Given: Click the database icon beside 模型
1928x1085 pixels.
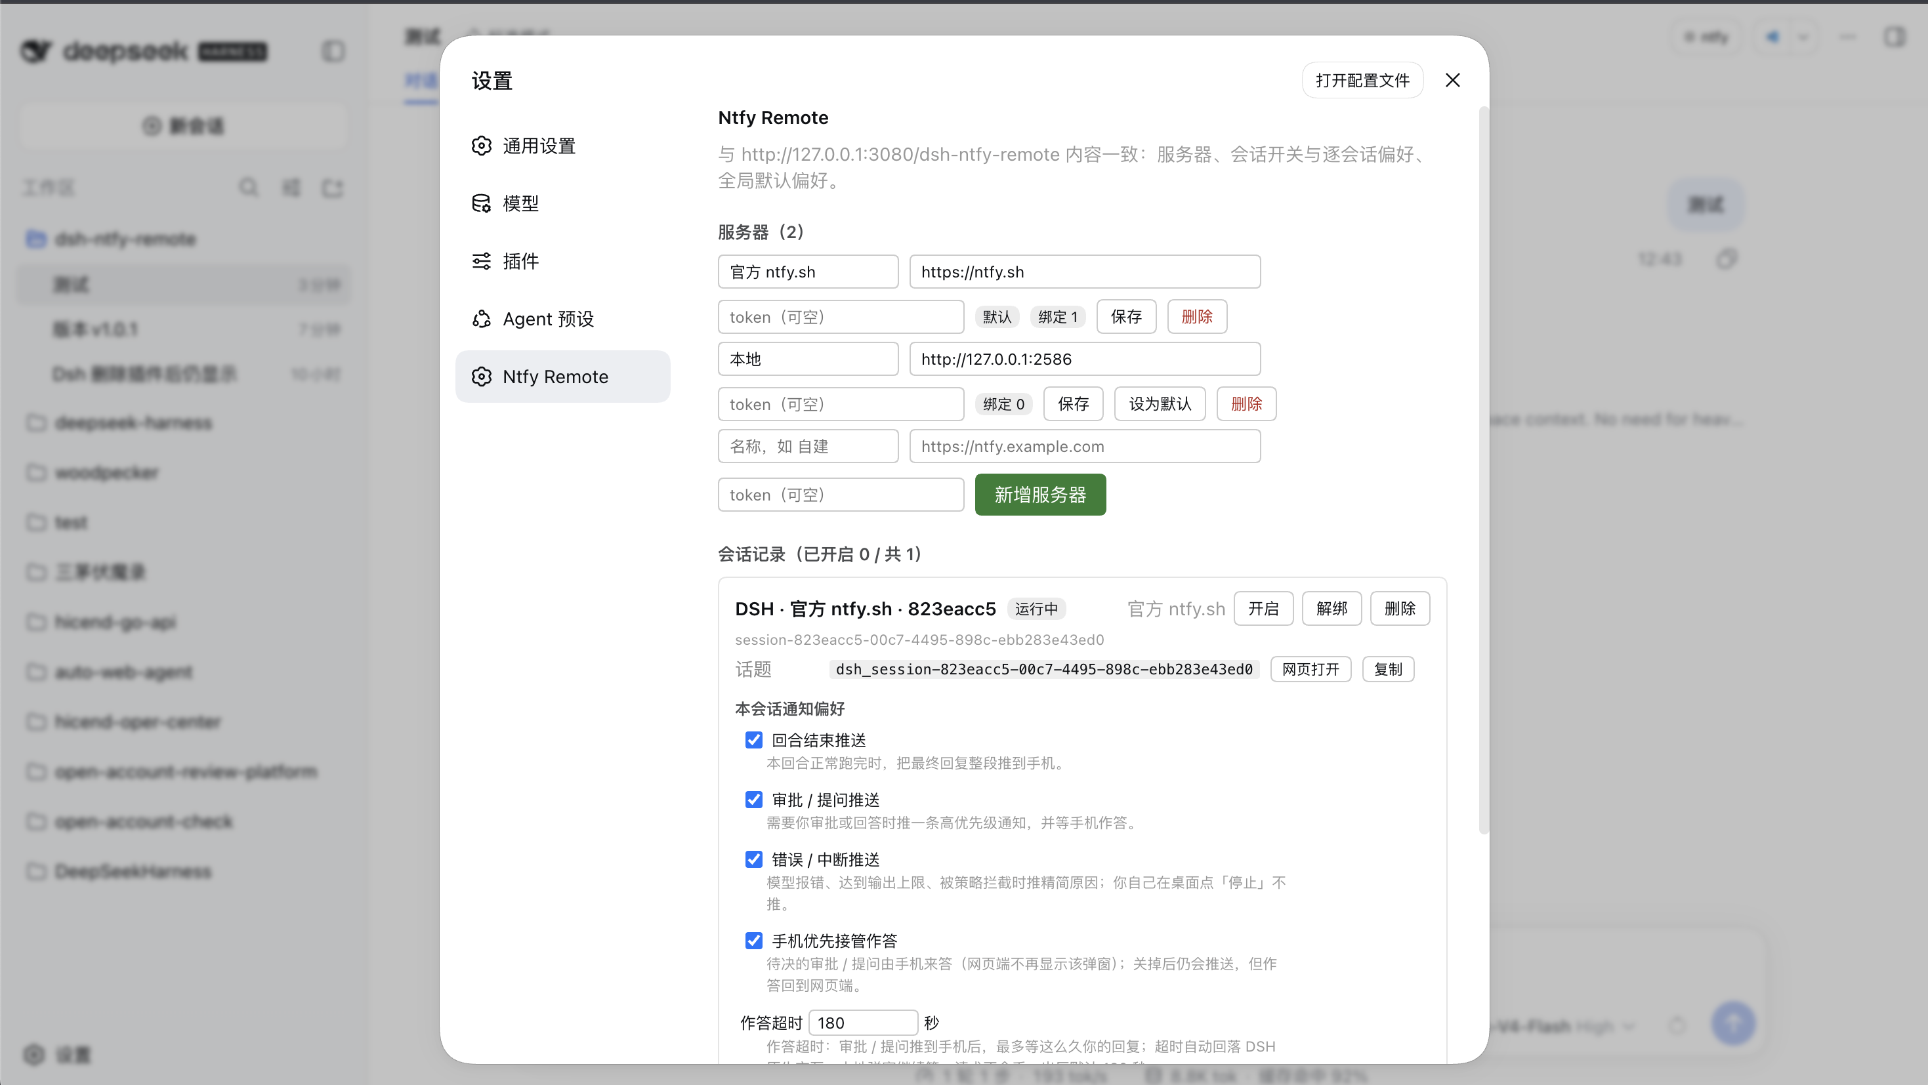Looking at the screenshot, I should coord(481,203).
